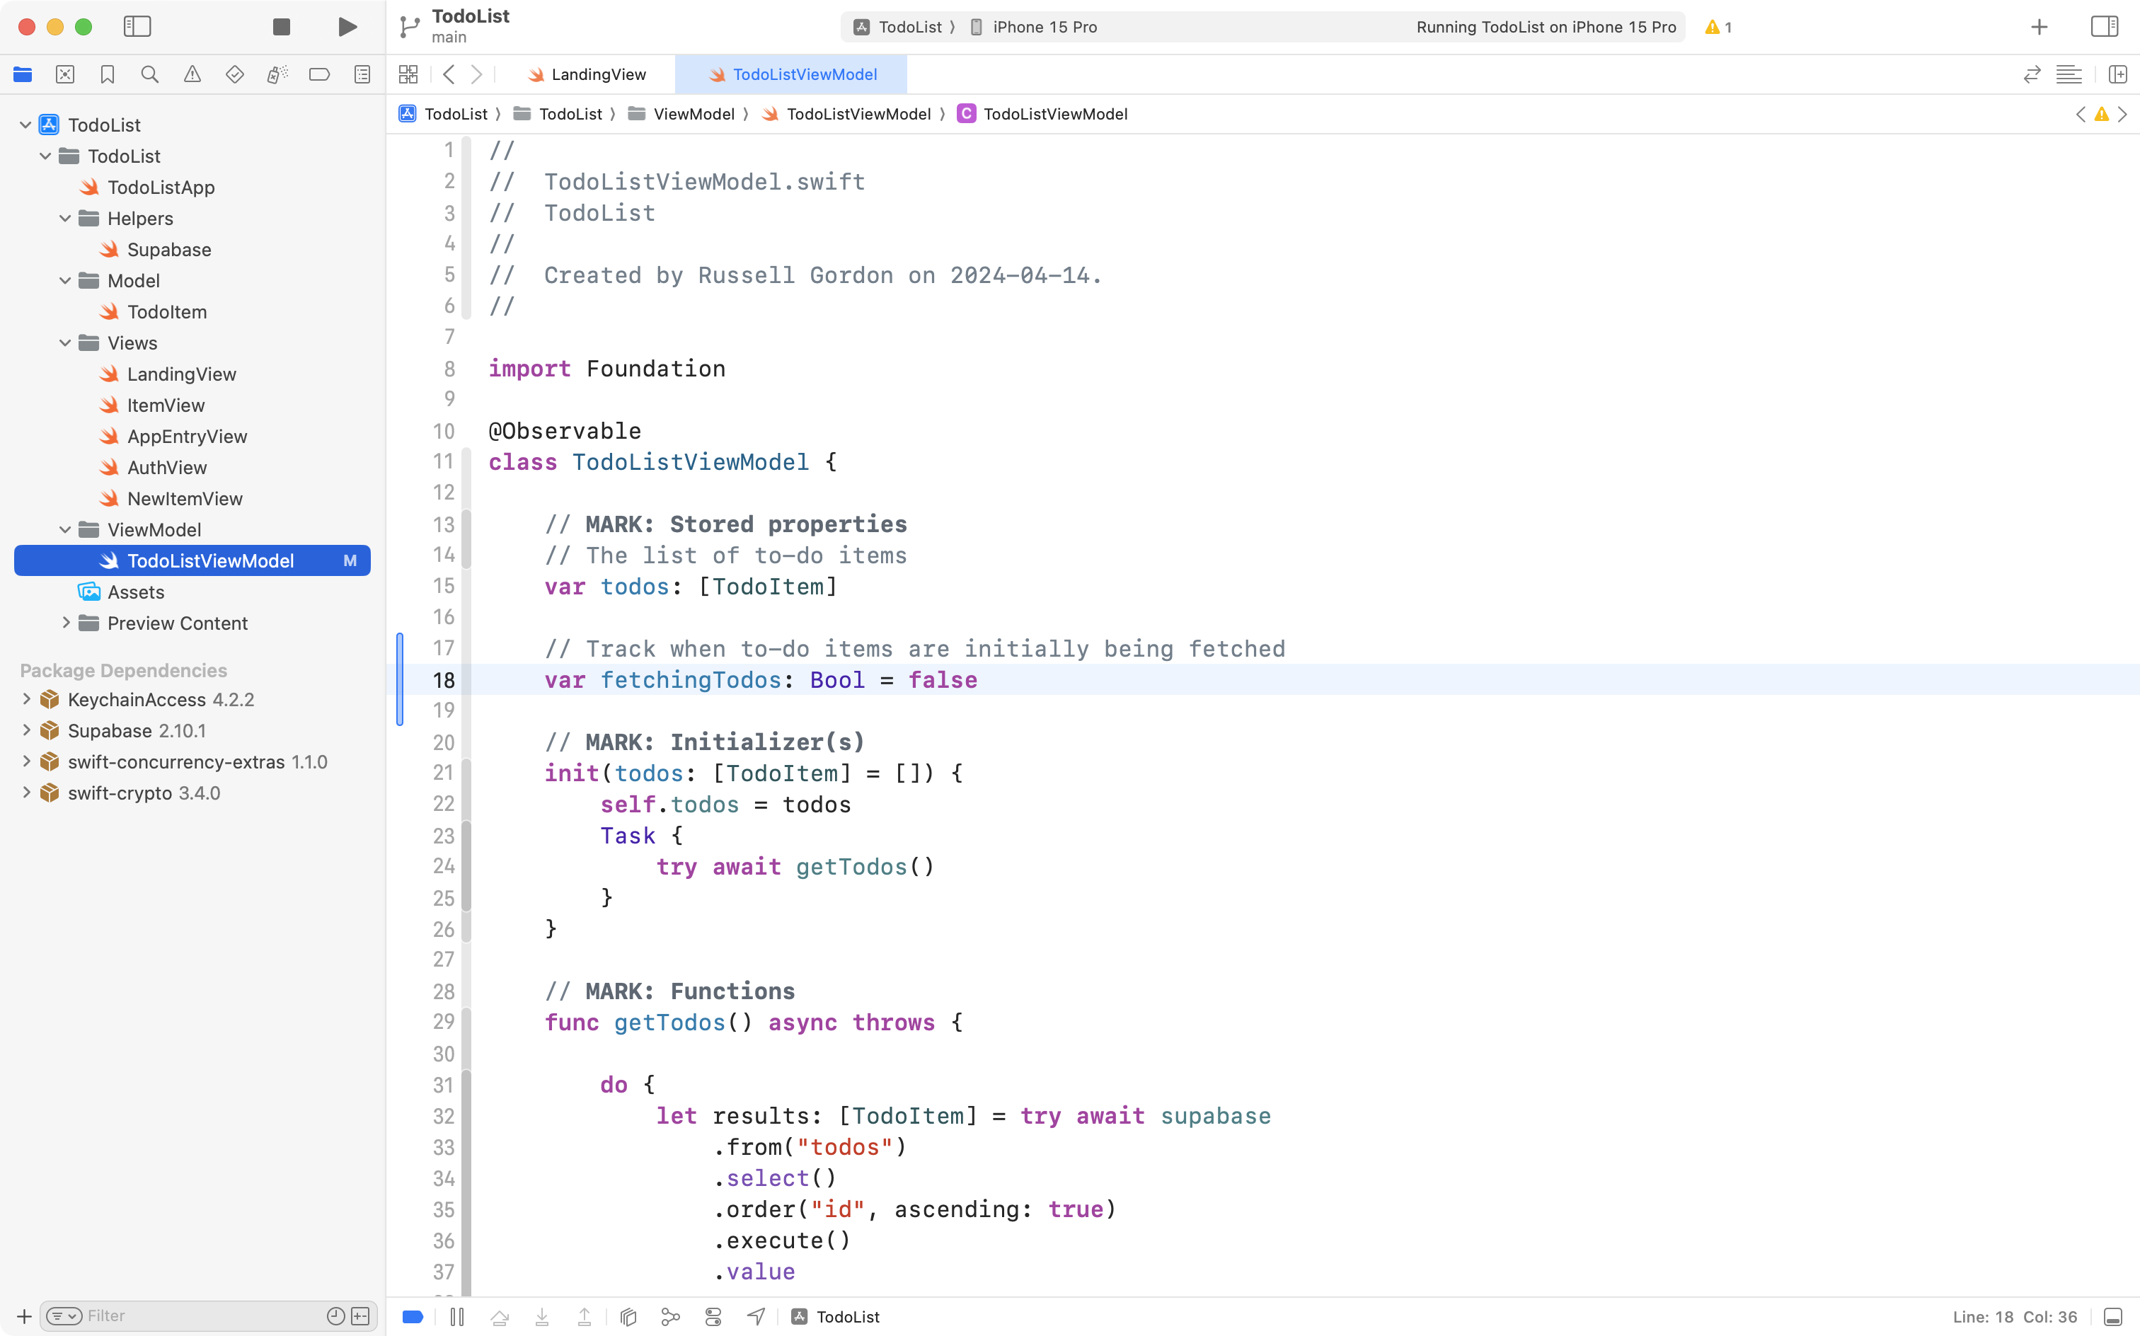Viewport: 2140px width, 1336px height.
Task: Open the Test navigator
Action: coord(235,74)
